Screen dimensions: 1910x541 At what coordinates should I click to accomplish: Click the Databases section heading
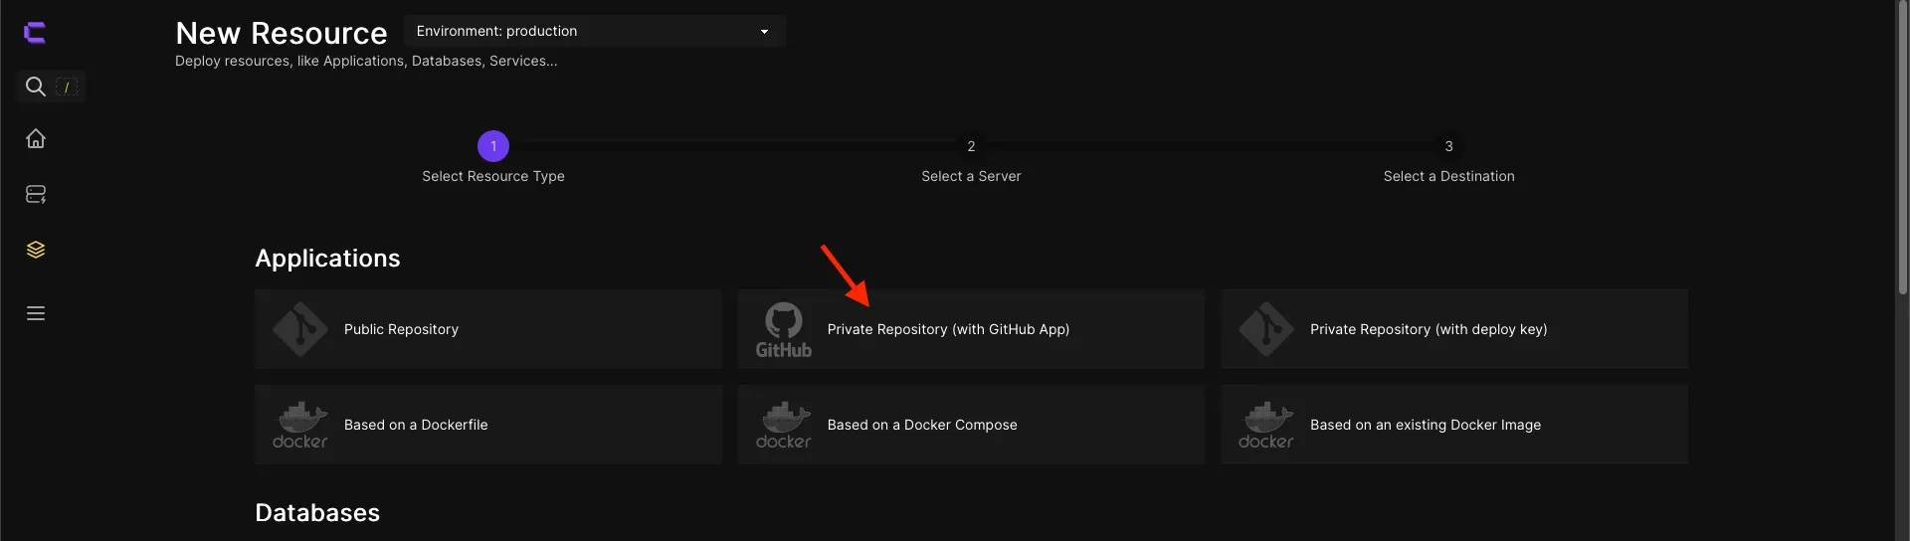317,512
